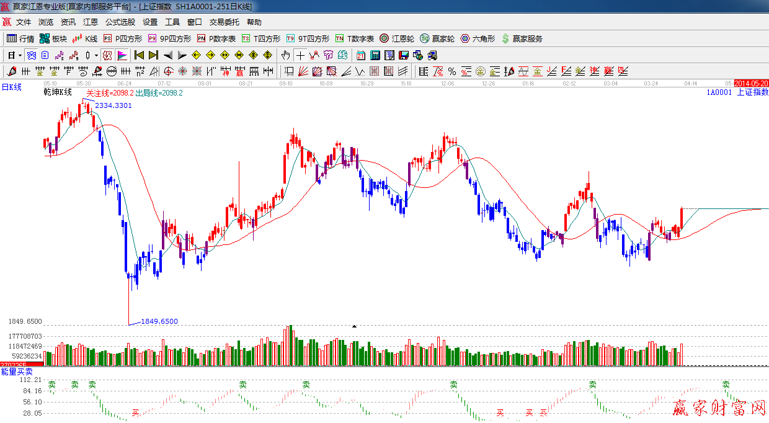Expand the 日 period dropdown arrow

[20, 55]
